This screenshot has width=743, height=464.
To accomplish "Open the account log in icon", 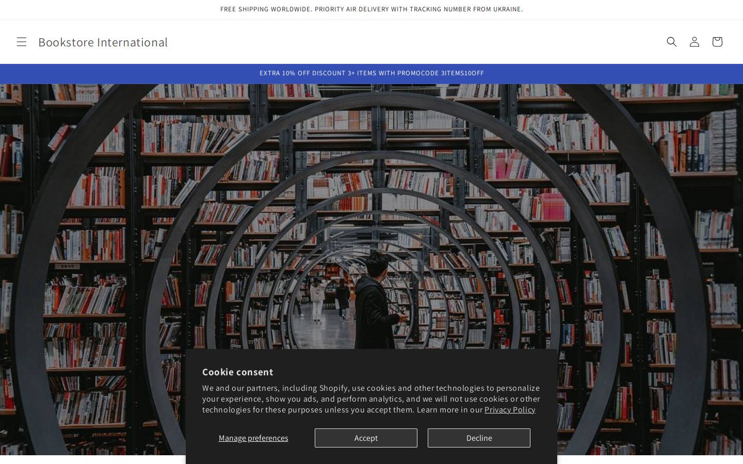I will [x=694, y=42].
